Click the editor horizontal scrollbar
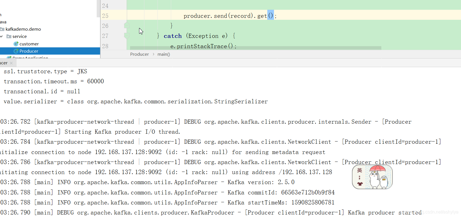The width and height of the screenshot is (461, 217). tap(256, 48)
